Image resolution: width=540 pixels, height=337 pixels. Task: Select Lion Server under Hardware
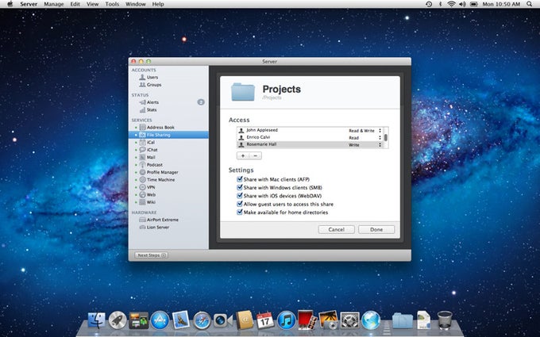tap(154, 228)
